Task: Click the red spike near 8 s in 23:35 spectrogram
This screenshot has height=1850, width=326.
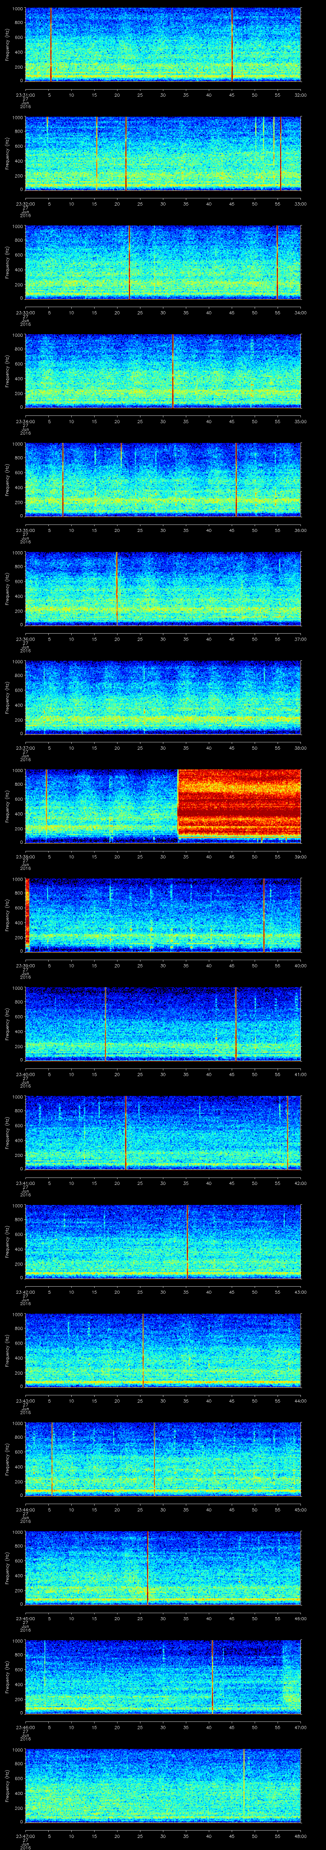Action: pyautogui.click(x=63, y=480)
